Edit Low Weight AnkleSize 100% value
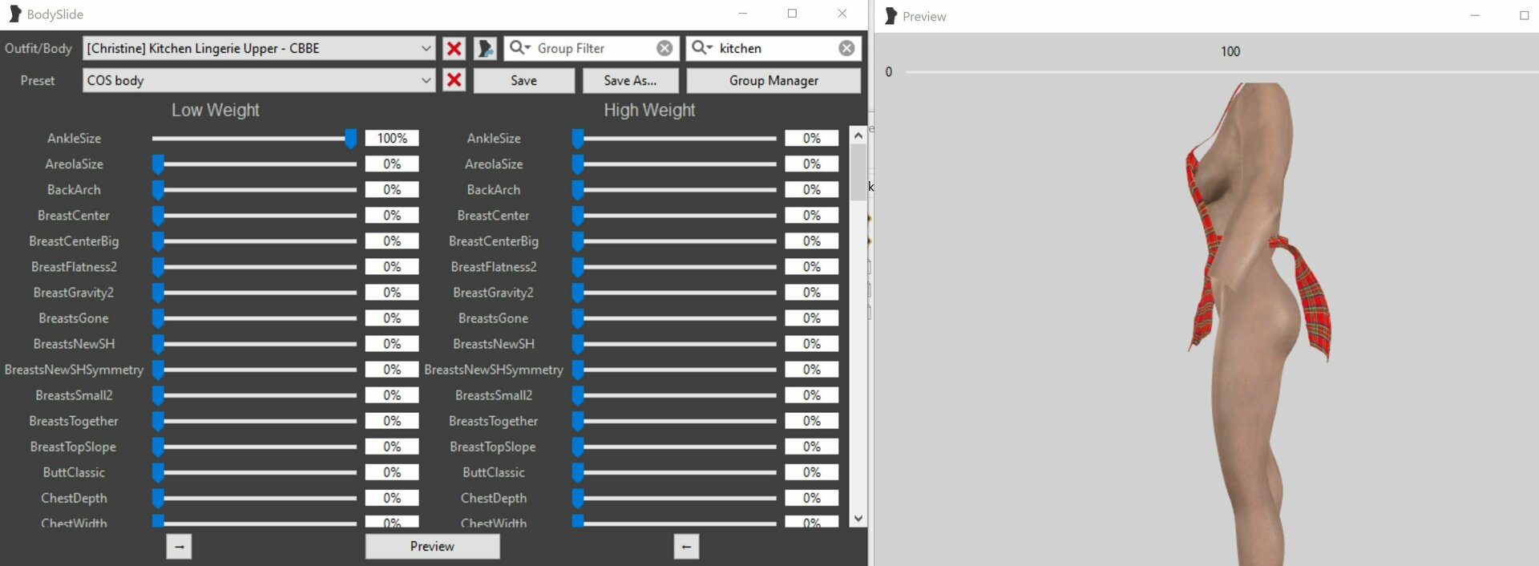Screen dimensions: 1539x566 pyautogui.click(x=392, y=139)
